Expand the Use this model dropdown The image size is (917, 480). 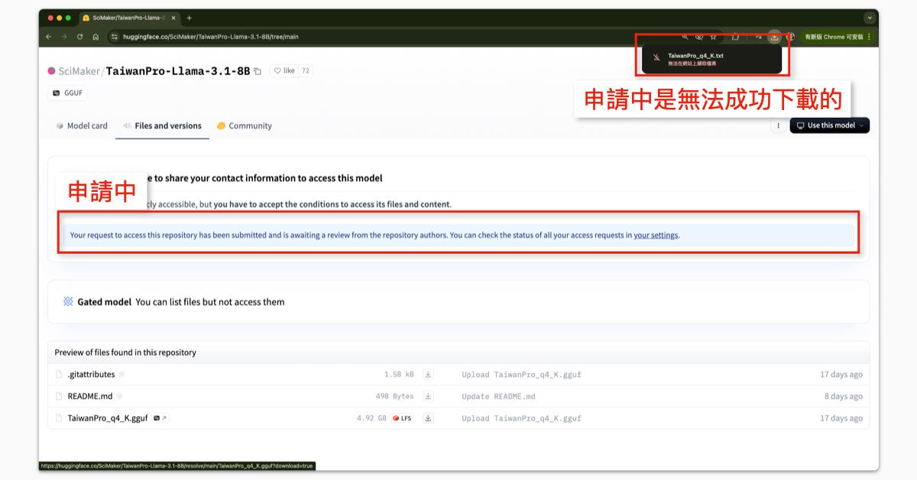[830, 125]
